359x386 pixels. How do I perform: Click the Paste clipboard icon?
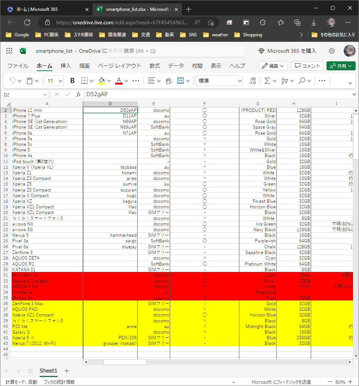pyautogui.click(x=30, y=80)
